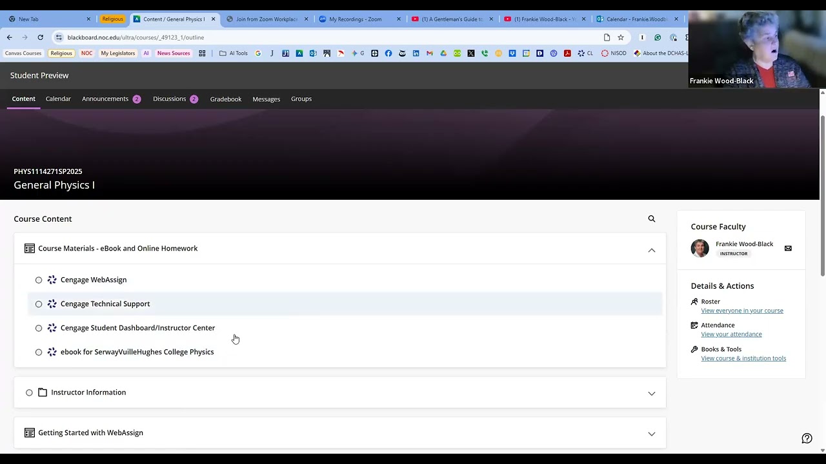
Task: Open the AI Tools bookmark folder
Action: (x=234, y=53)
